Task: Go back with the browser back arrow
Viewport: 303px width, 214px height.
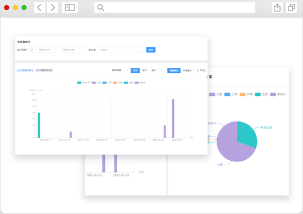Action: pyautogui.click(x=40, y=8)
